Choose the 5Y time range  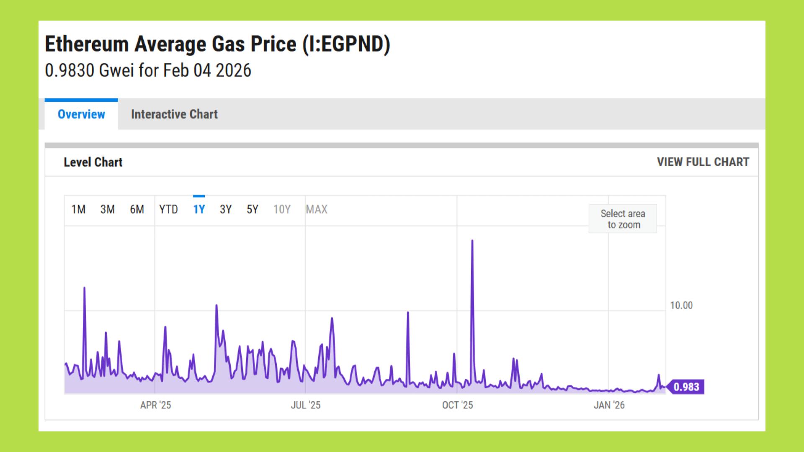[253, 209]
